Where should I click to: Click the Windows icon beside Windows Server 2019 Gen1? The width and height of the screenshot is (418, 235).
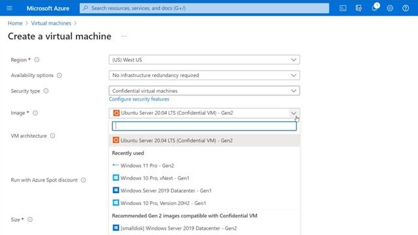(116, 190)
